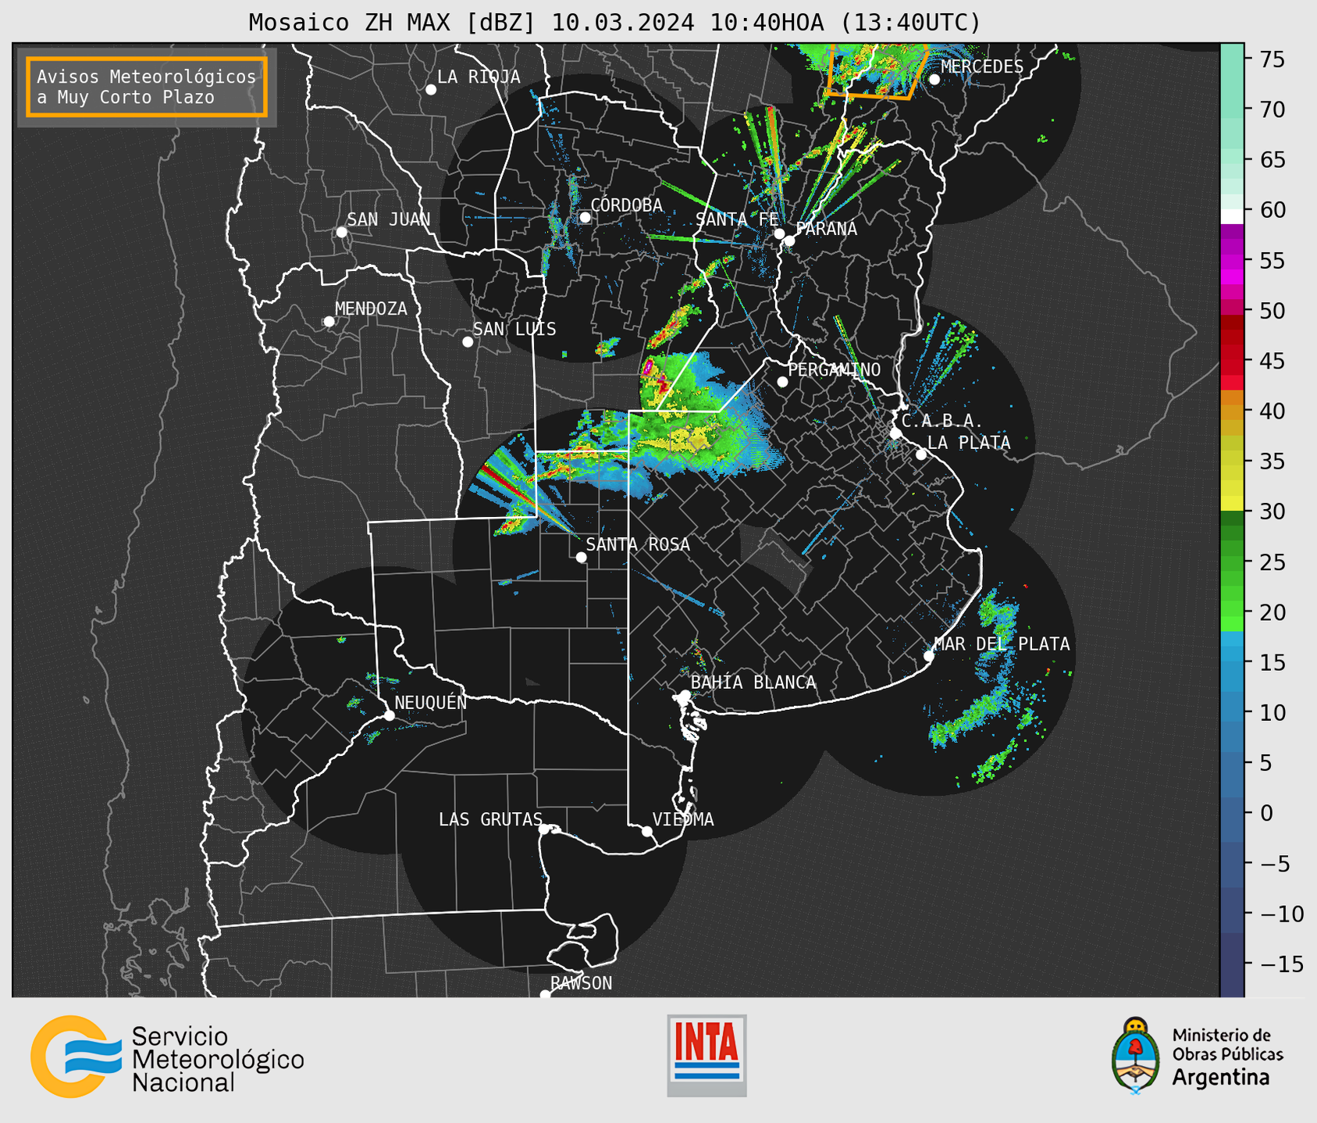Click the Servicio Meteorológico Nacional name text

click(x=218, y=1060)
